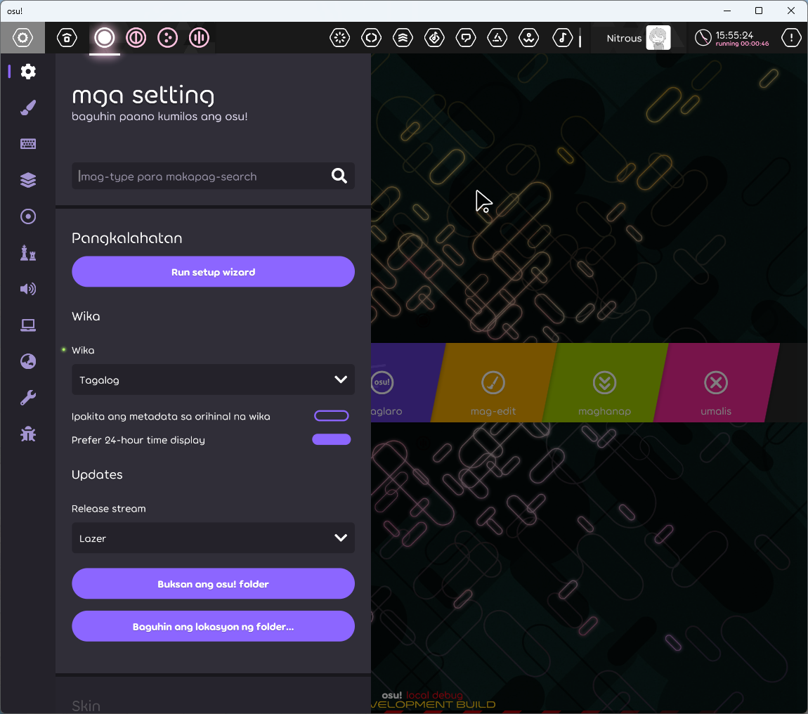The image size is (808, 714).
Task: Jump to User Interface layers icon
Action: [28, 180]
